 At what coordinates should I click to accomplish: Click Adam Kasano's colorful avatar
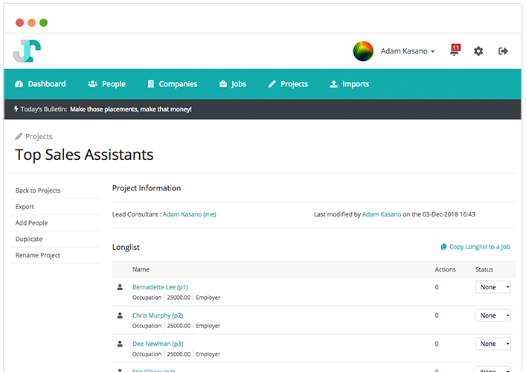(x=363, y=51)
